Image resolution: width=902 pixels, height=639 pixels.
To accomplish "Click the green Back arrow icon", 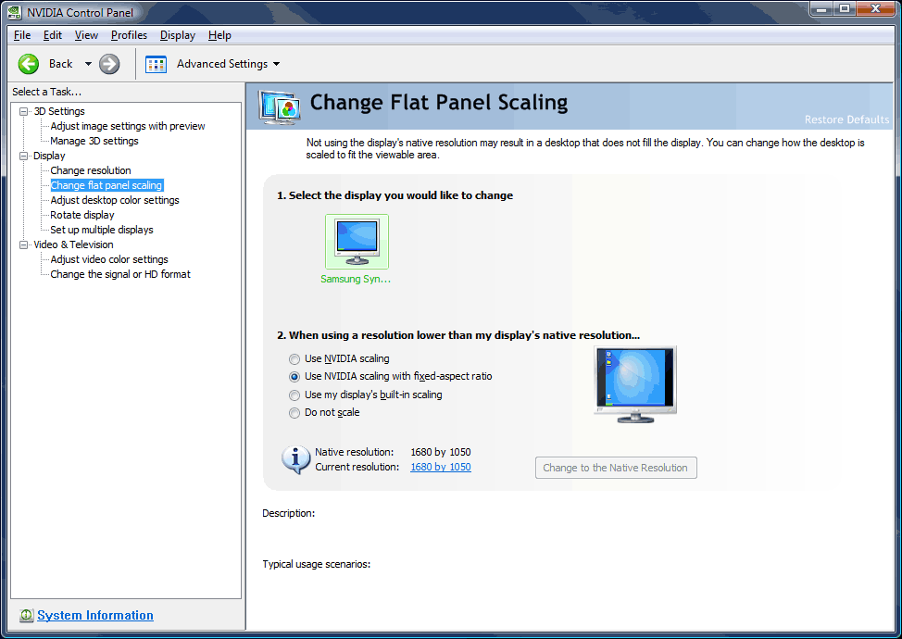I will click(29, 64).
